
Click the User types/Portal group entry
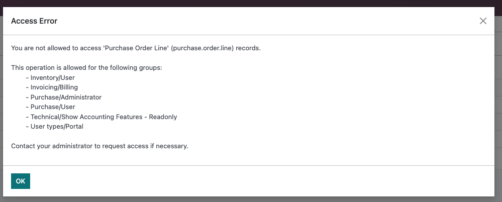pyautogui.click(x=57, y=127)
